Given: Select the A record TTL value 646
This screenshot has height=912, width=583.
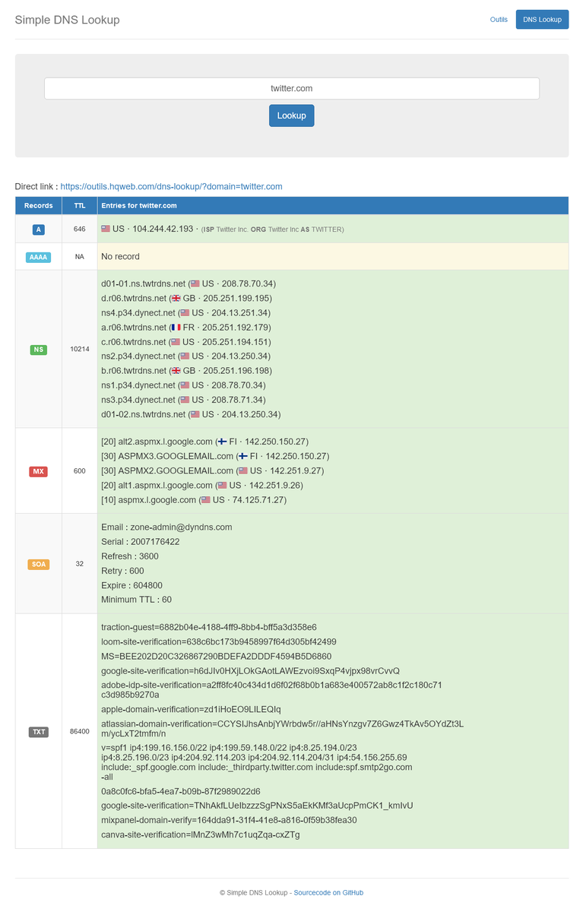Looking at the screenshot, I should pos(80,229).
